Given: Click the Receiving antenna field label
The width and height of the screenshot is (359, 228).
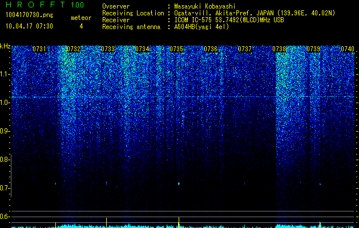Looking at the screenshot, I should (131, 27).
